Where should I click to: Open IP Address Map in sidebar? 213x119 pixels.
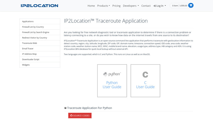pyautogui.click(x=40, y=54)
